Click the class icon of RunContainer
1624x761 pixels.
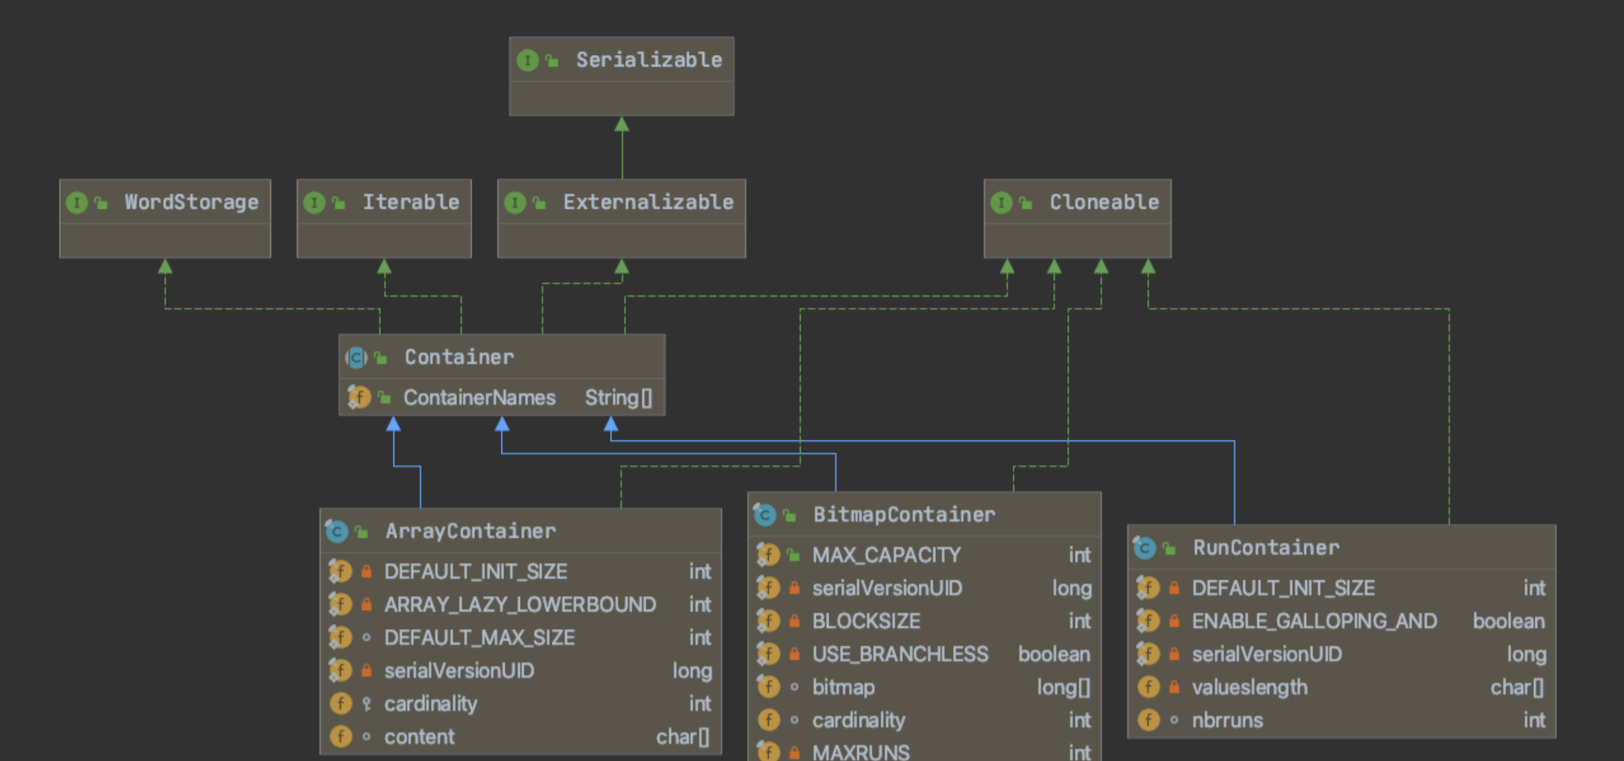pos(1144,548)
